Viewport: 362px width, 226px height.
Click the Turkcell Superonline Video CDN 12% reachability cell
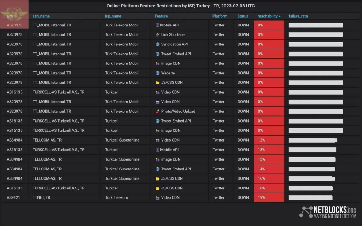tap(269, 140)
